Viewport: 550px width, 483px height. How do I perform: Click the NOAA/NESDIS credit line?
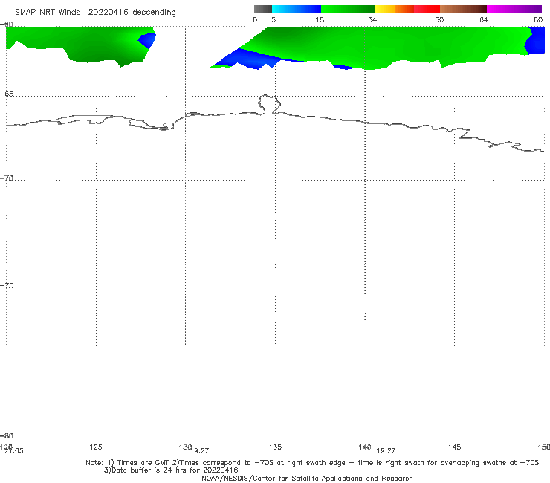307,479
